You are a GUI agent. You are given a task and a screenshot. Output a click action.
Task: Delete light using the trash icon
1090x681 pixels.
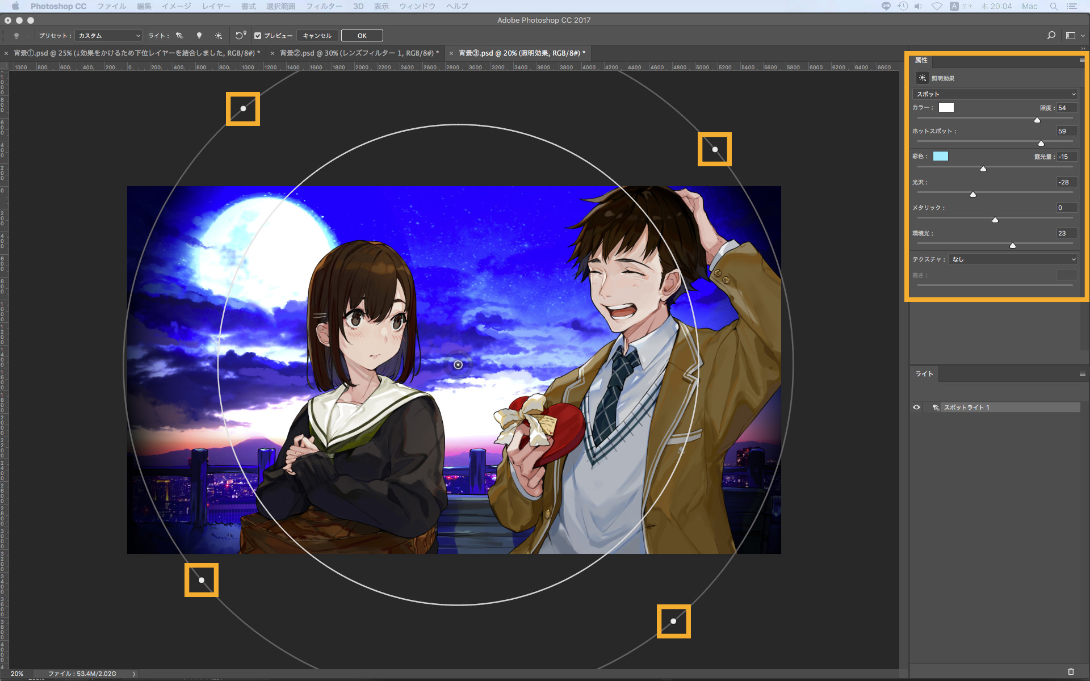pos(1071,671)
